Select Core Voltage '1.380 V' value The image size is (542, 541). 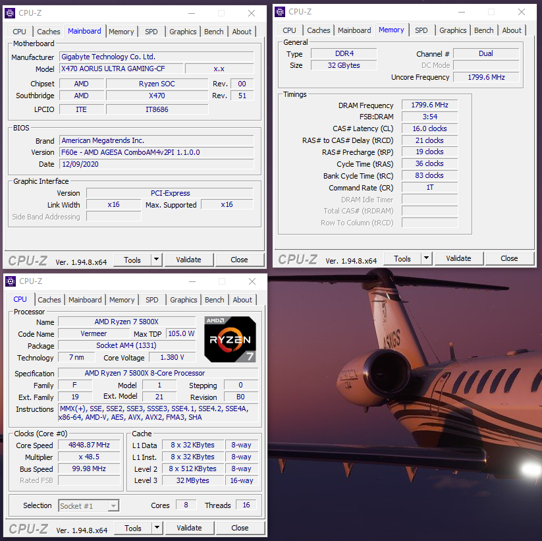[172, 357]
